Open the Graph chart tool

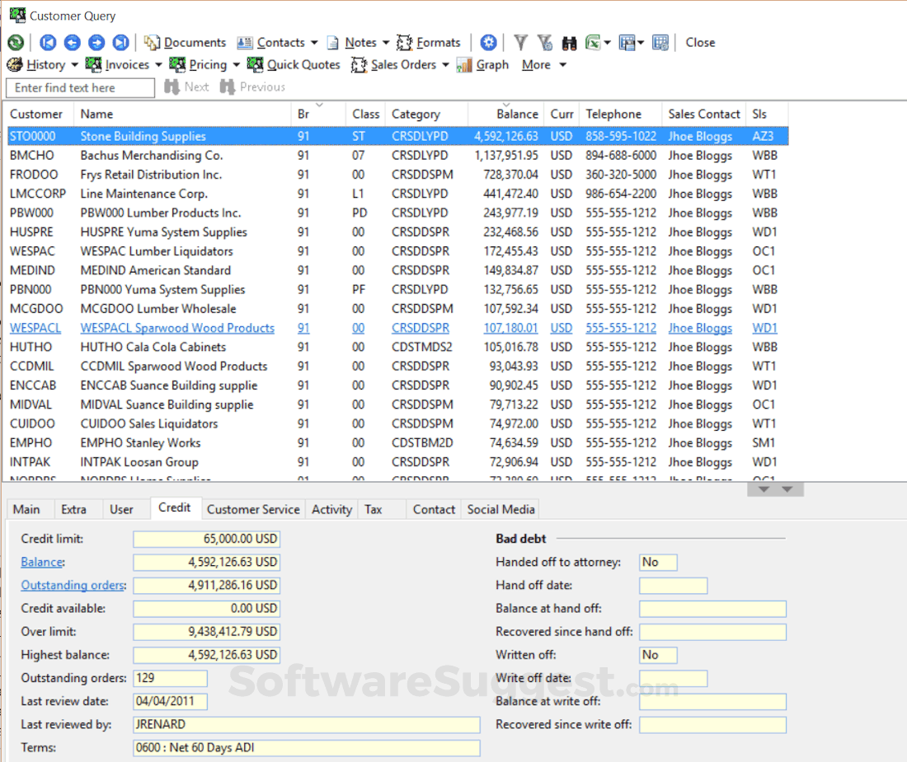pos(483,65)
